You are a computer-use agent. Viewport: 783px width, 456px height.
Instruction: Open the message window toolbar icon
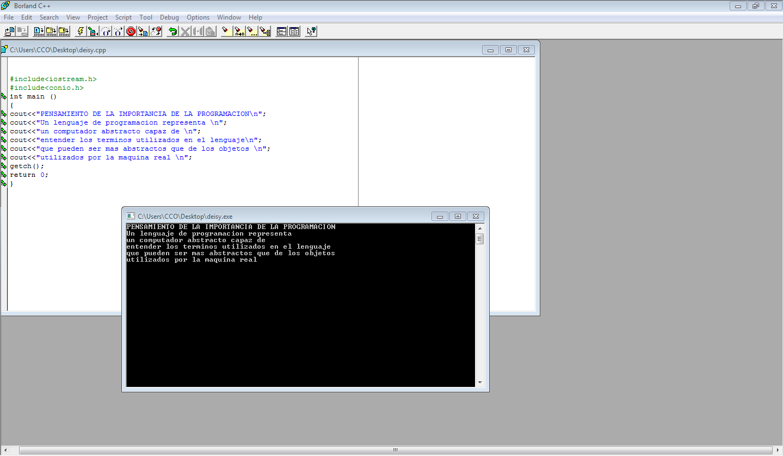tap(281, 31)
